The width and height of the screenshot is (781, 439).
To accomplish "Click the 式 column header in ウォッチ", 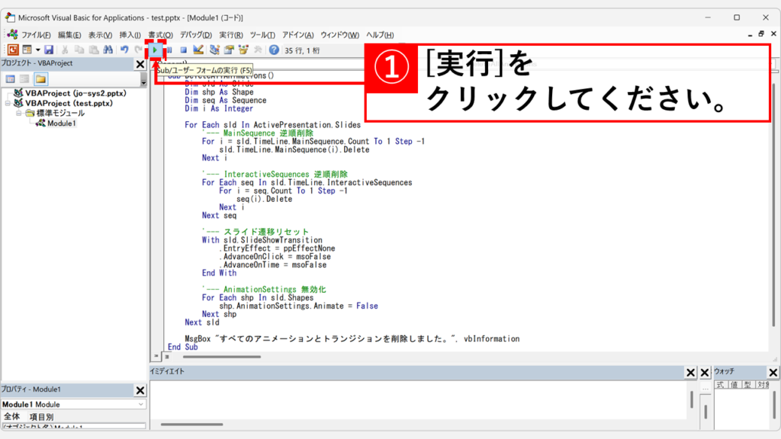I will (720, 385).
